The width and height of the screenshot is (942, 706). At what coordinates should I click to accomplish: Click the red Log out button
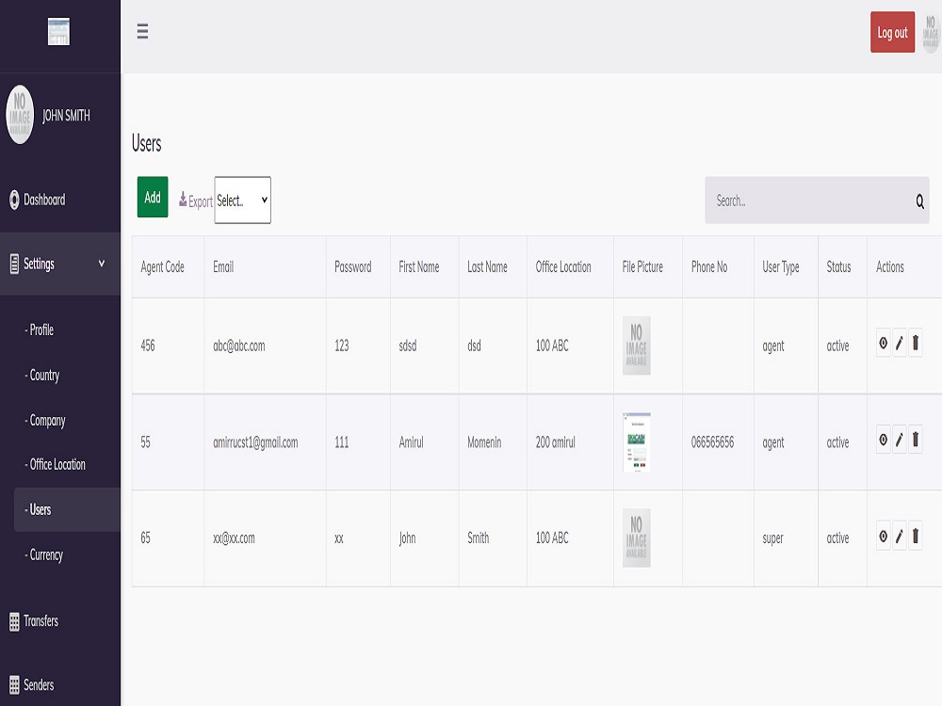(892, 32)
